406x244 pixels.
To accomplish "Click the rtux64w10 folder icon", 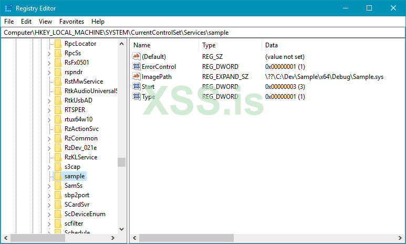I will [x=58, y=119].
